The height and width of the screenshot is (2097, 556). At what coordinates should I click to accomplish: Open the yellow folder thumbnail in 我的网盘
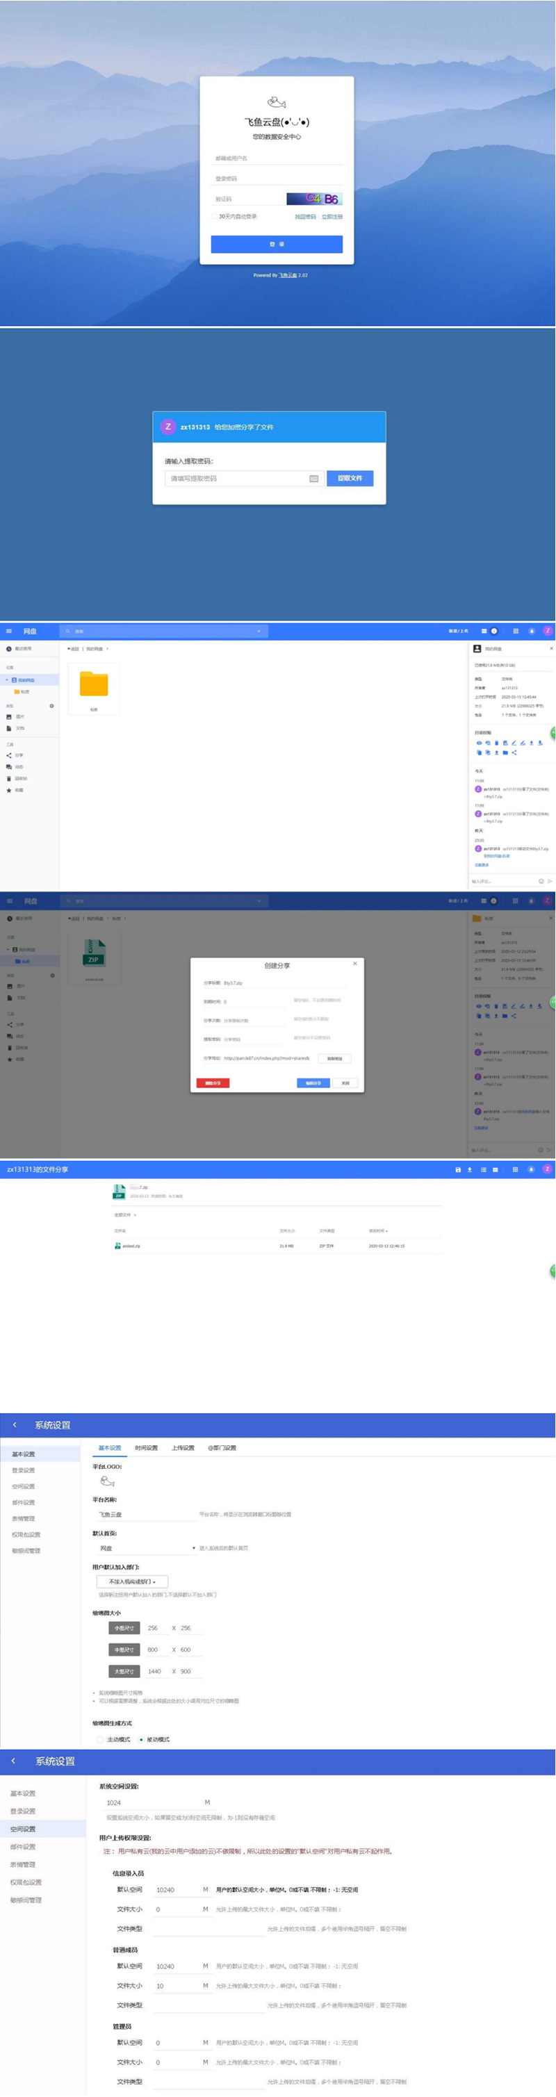[x=94, y=683]
